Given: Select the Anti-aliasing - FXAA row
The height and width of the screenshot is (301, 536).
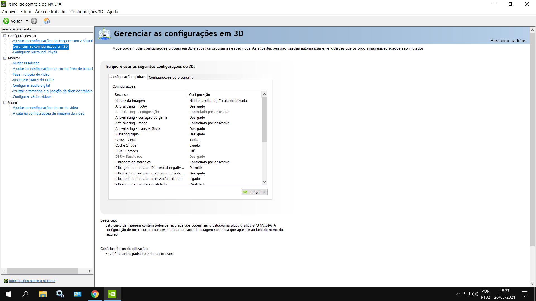Looking at the screenshot, I should pyautogui.click(x=187, y=106).
